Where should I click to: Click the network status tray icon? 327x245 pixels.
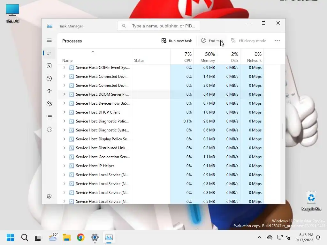(280, 237)
